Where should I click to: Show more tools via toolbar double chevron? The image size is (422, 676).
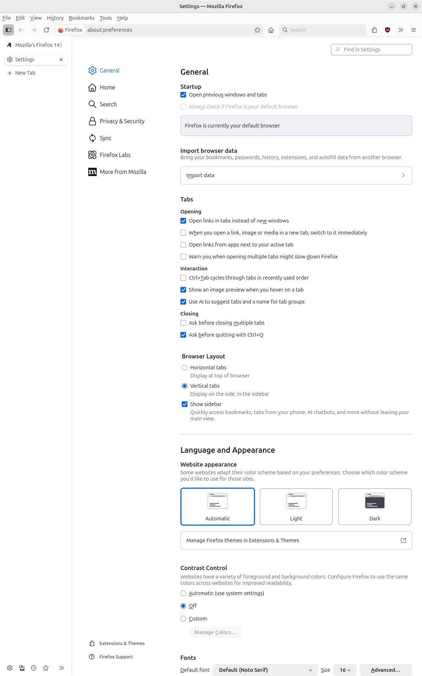(401, 30)
